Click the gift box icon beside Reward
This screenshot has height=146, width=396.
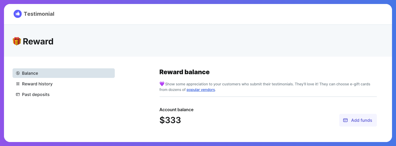click(17, 41)
